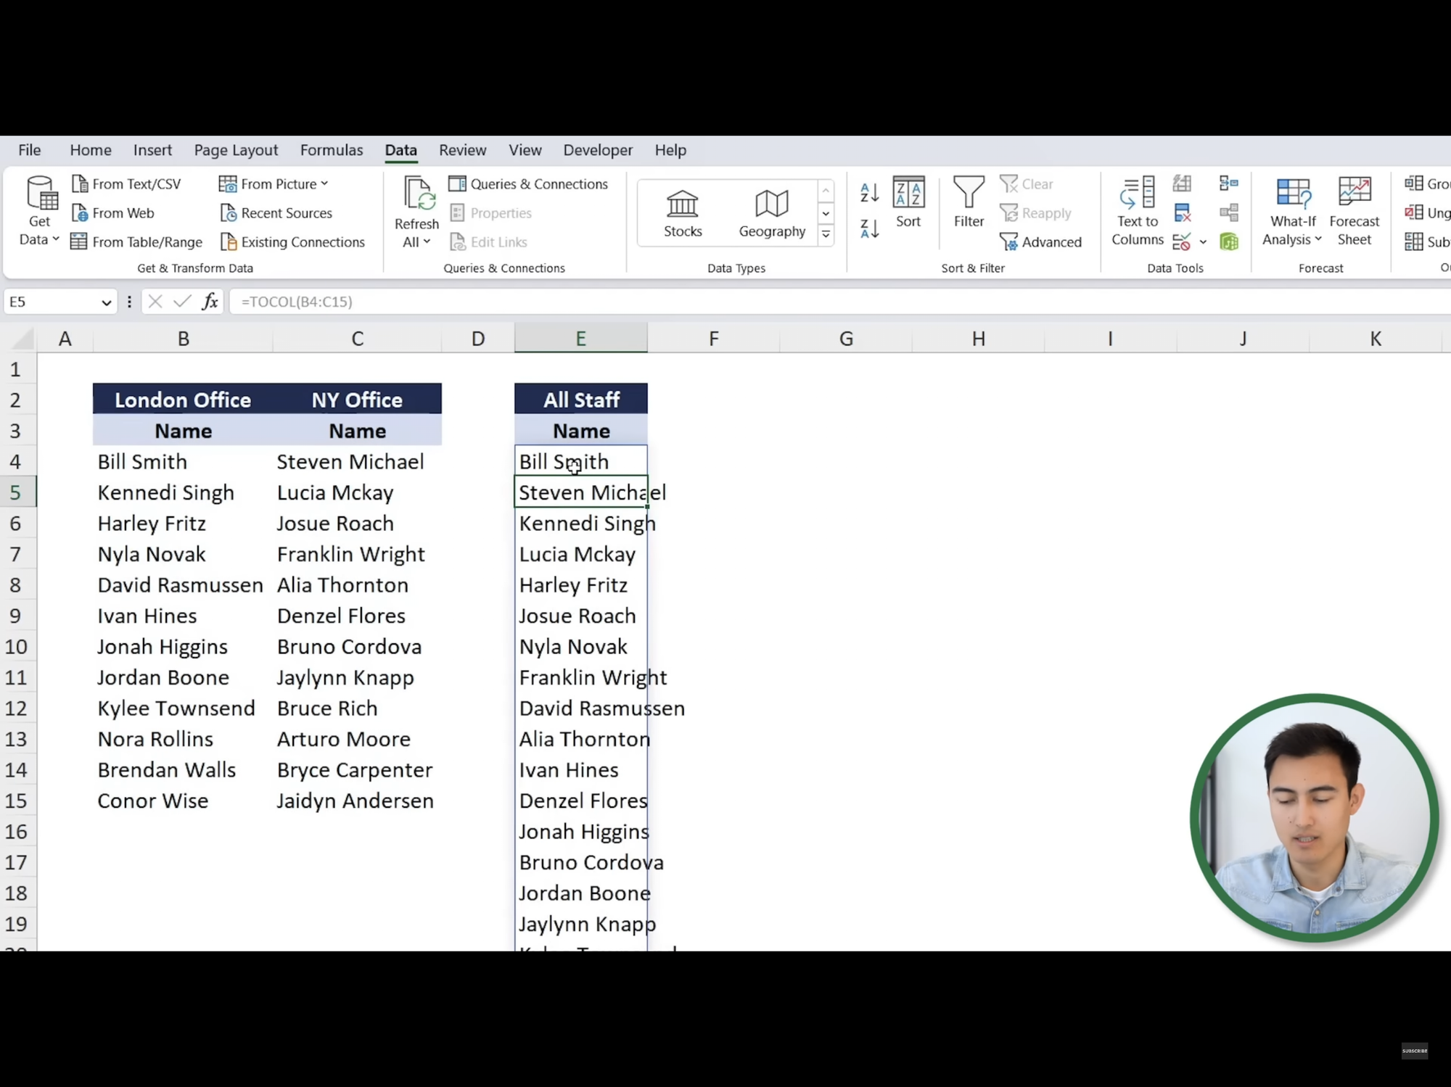Expand the Data Types gallery more arrow
The image size is (1451, 1087).
tap(826, 234)
